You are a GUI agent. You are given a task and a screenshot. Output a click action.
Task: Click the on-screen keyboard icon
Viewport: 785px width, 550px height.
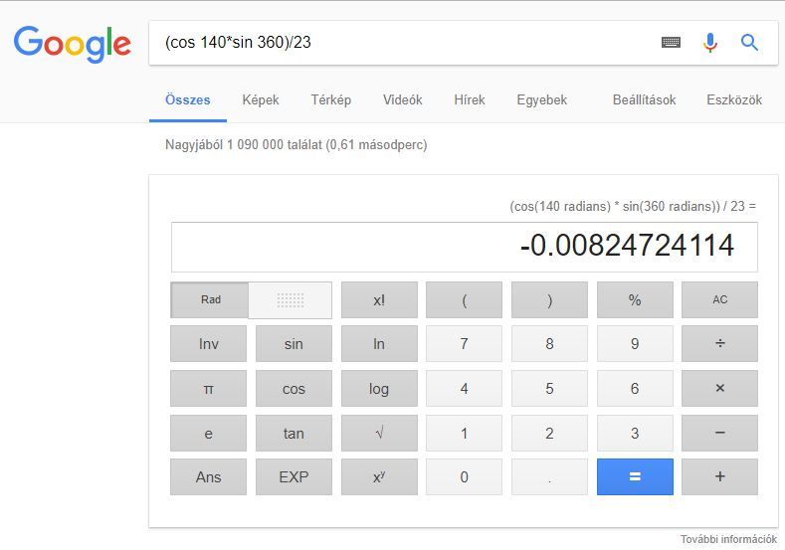click(x=671, y=43)
